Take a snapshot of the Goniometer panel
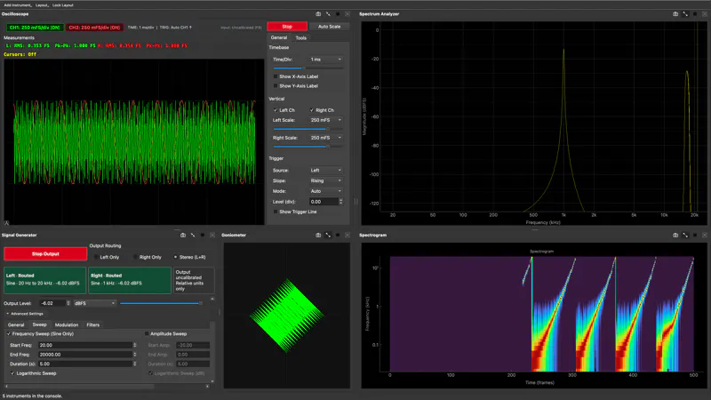 (x=318, y=235)
